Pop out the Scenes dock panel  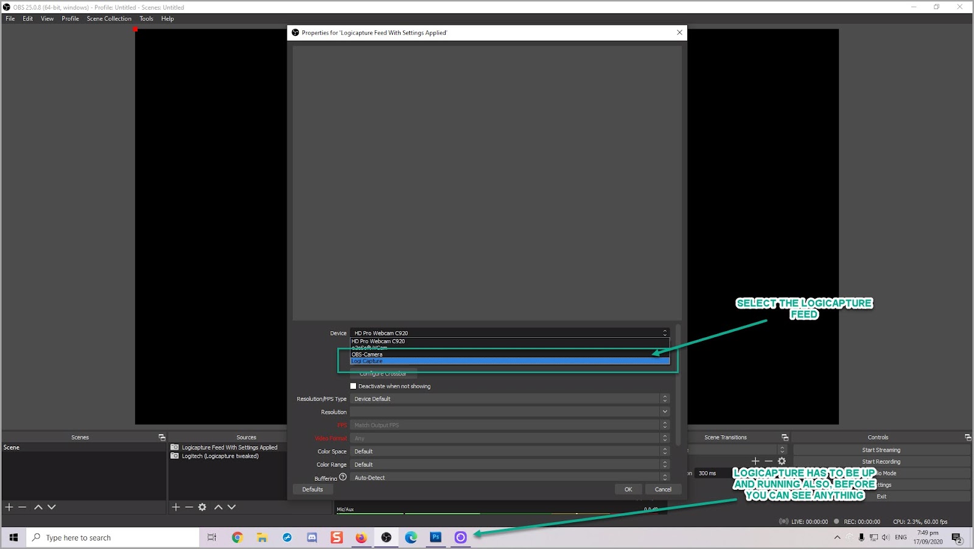tap(162, 438)
